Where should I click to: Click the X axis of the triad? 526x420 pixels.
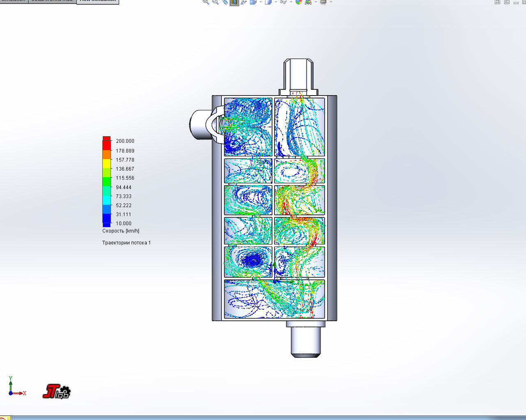pos(19,393)
